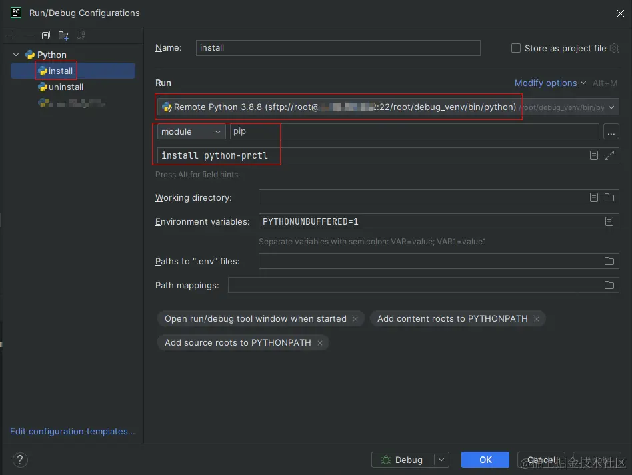
Task: Open the Path mappings editor
Action: (x=609, y=285)
